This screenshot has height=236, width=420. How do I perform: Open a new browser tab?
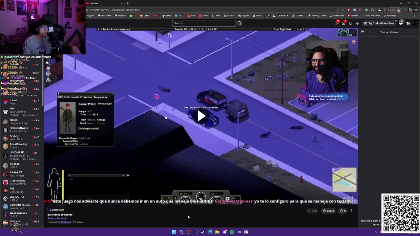(x=128, y=3)
